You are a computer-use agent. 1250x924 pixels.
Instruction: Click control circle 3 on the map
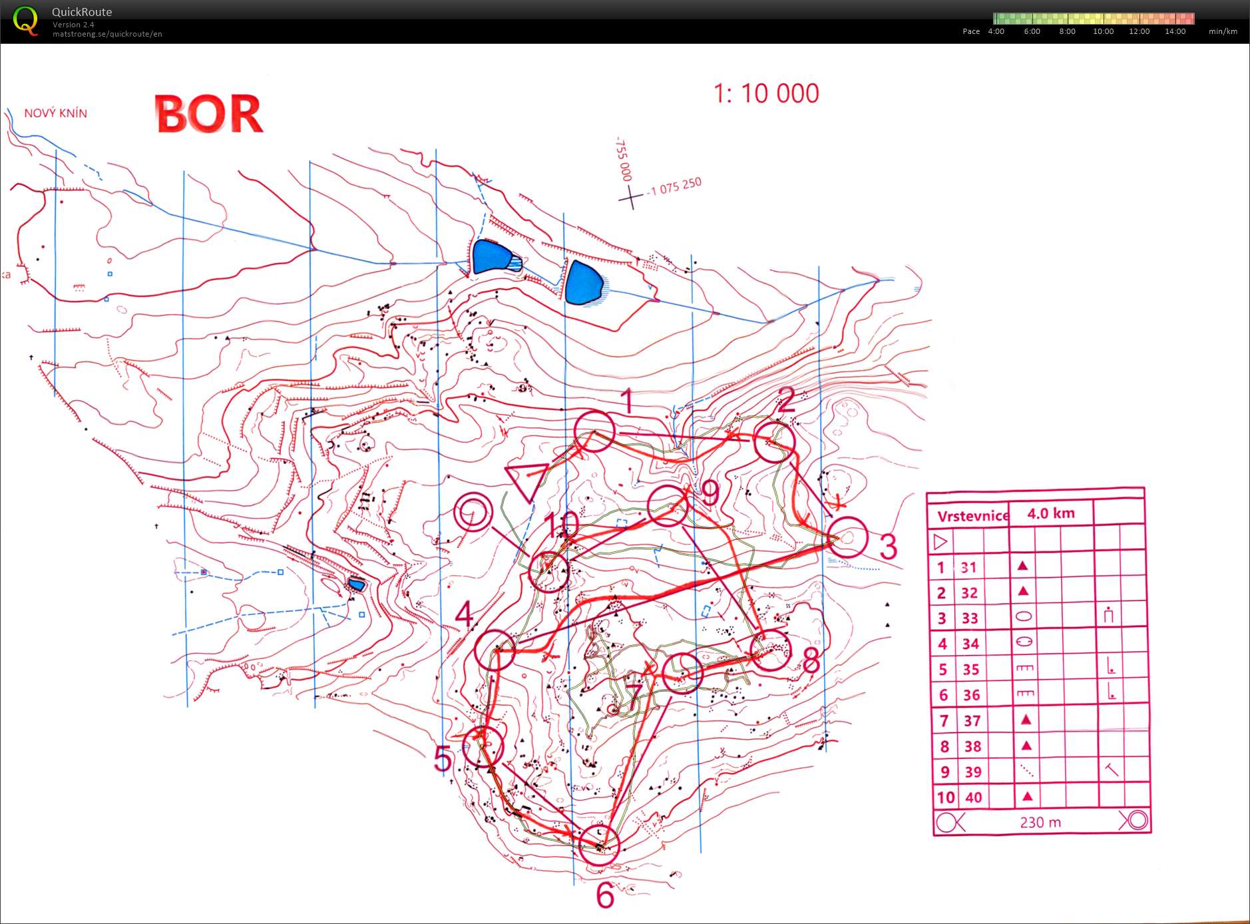pos(848,537)
